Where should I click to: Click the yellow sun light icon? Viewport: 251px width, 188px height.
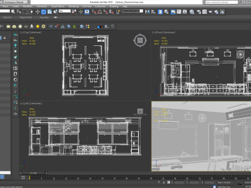click(x=38, y=27)
